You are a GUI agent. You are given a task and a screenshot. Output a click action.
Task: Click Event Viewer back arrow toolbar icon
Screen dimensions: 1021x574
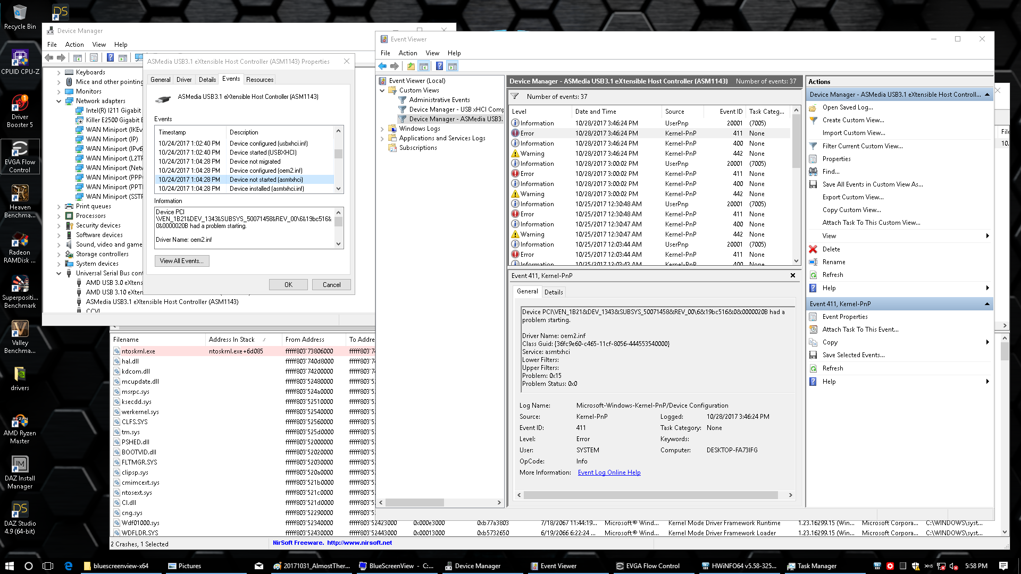coord(382,66)
